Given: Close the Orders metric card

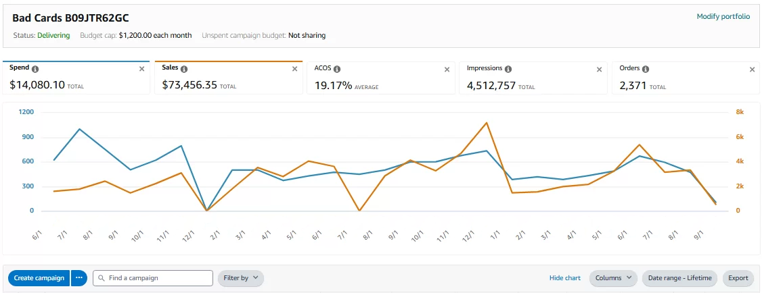Looking at the screenshot, I should click(752, 69).
